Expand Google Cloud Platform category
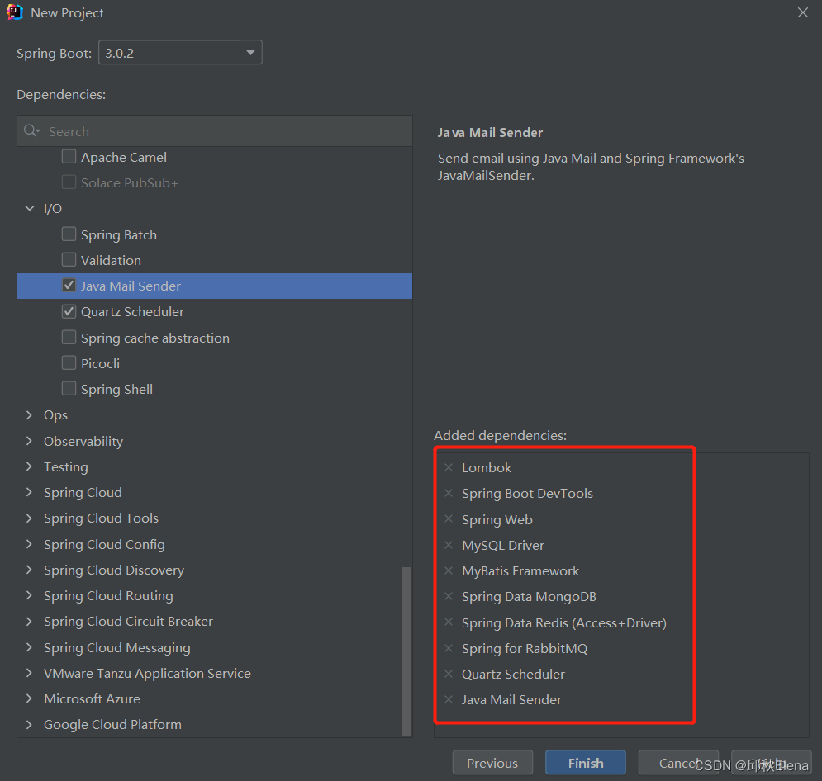Screen dimensions: 822x781 (30, 724)
